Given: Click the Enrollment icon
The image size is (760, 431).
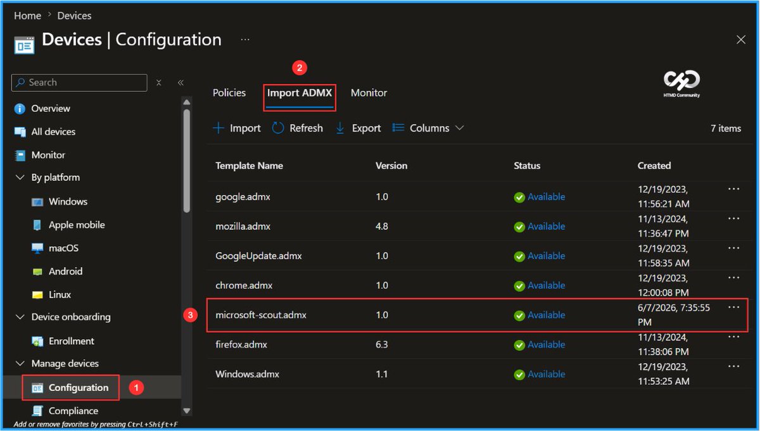Looking at the screenshot, I should (37, 341).
